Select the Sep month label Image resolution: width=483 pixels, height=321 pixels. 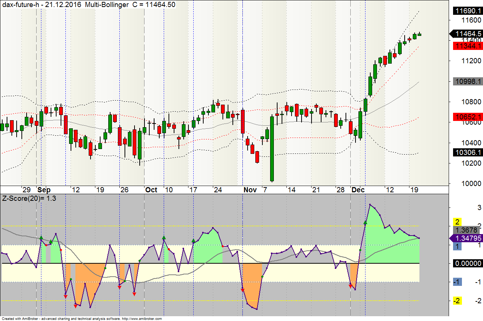[44, 190]
